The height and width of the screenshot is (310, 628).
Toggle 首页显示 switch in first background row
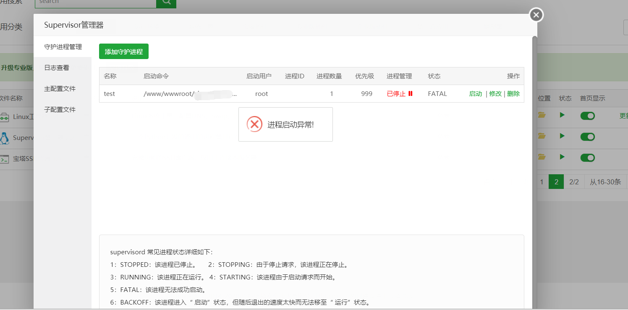pyautogui.click(x=588, y=116)
